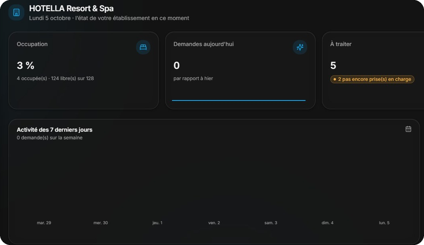This screenshot has width=424, height=245.
Task: Select the 'jeu. 1' chart axis label
Action: point(157,223)
